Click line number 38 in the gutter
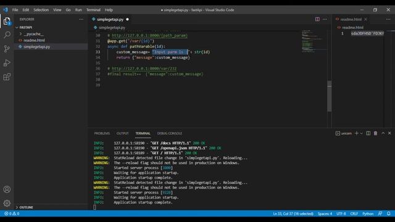 coord(98,80)
